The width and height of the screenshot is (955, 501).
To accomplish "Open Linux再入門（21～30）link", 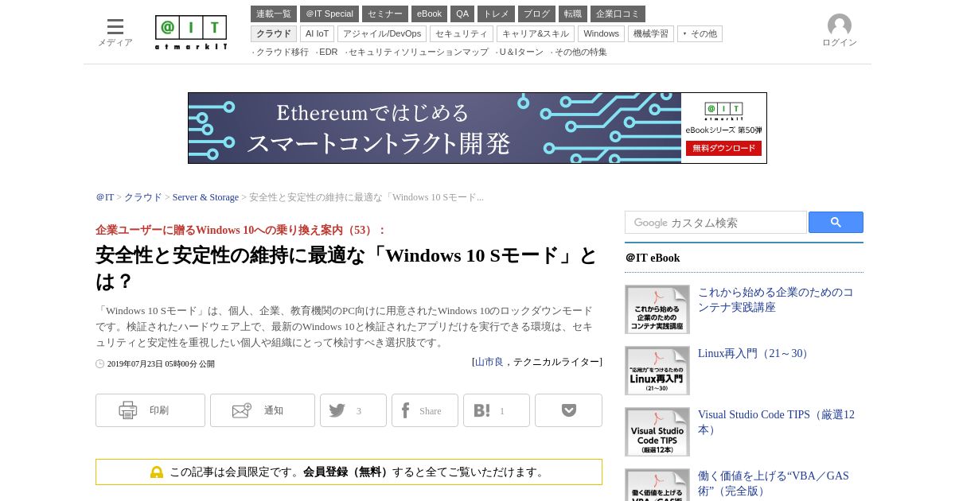I will point(755,354).
